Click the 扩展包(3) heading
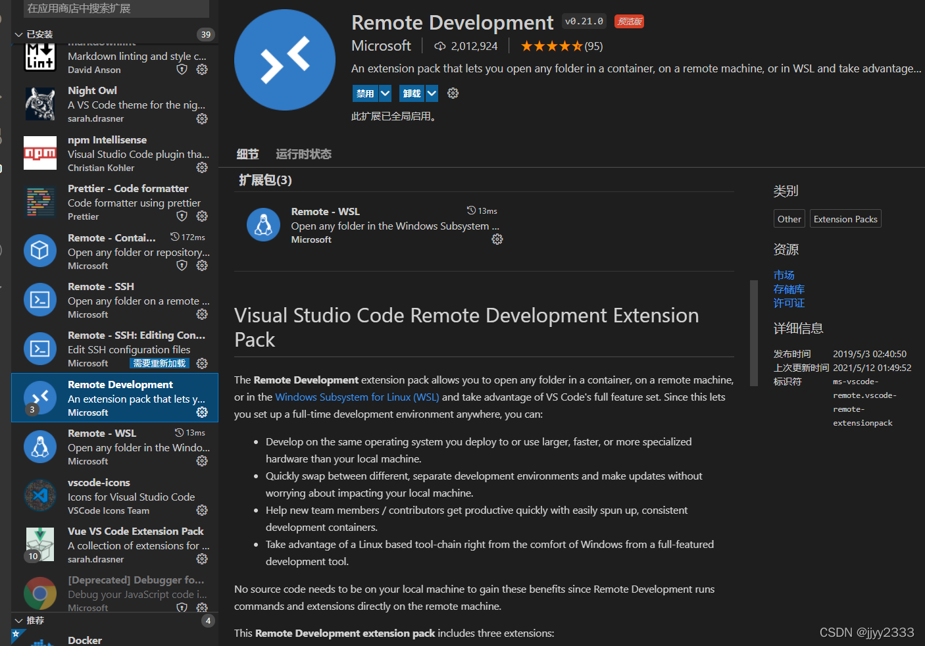The image size is (925, 646). (x=265, y=180)
